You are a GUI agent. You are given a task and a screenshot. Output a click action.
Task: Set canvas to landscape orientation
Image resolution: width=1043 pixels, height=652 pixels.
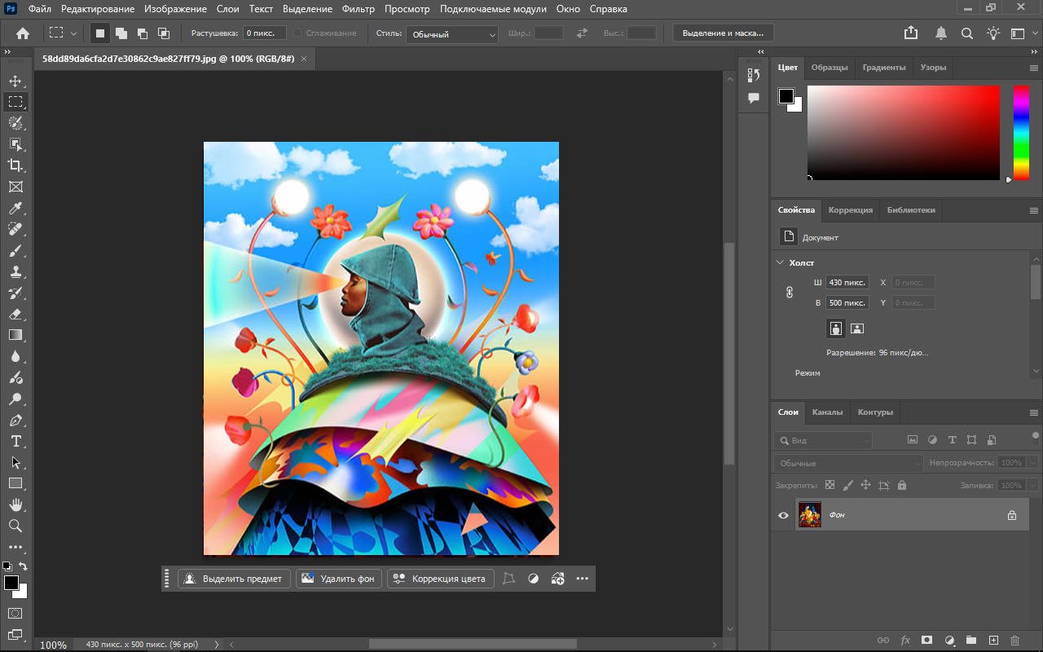pyautogui.click(x=856, y=328)
